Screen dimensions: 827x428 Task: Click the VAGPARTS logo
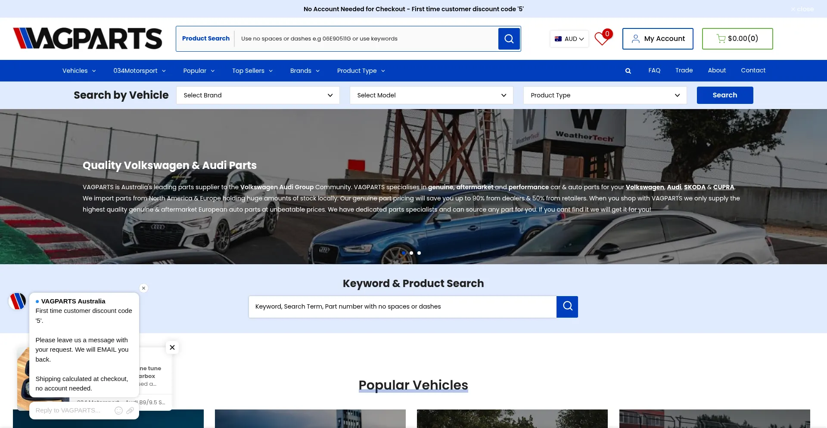pyautogui.click(x=87, y=38)
